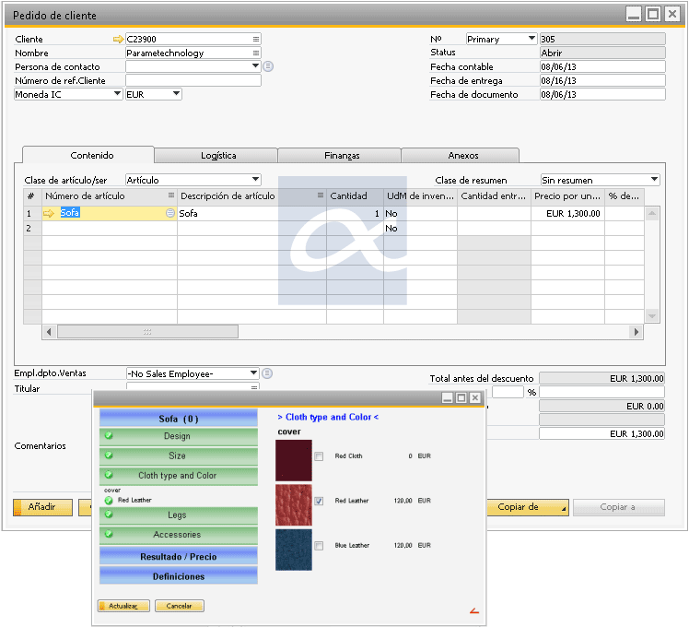Switch to the Finanzas tab
The height and width of the screenshot is (627, 689).
(342, 155)
